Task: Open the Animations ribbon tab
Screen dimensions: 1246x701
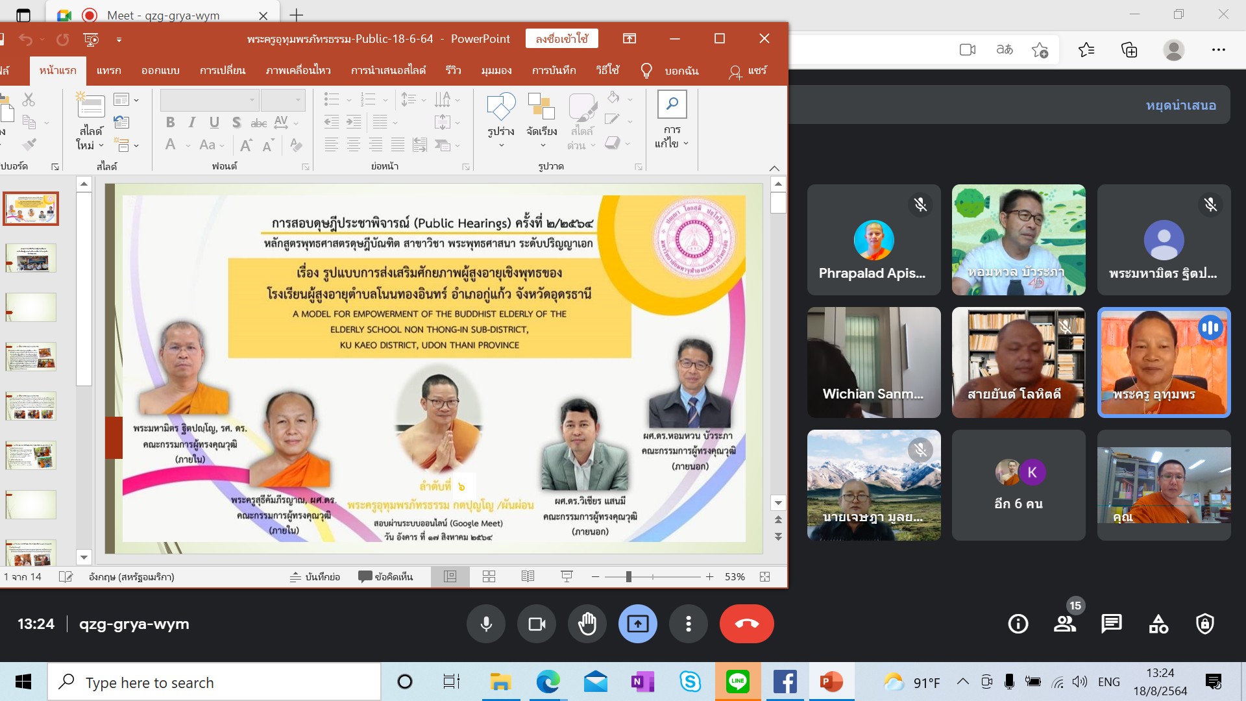Action: (298, 70)
